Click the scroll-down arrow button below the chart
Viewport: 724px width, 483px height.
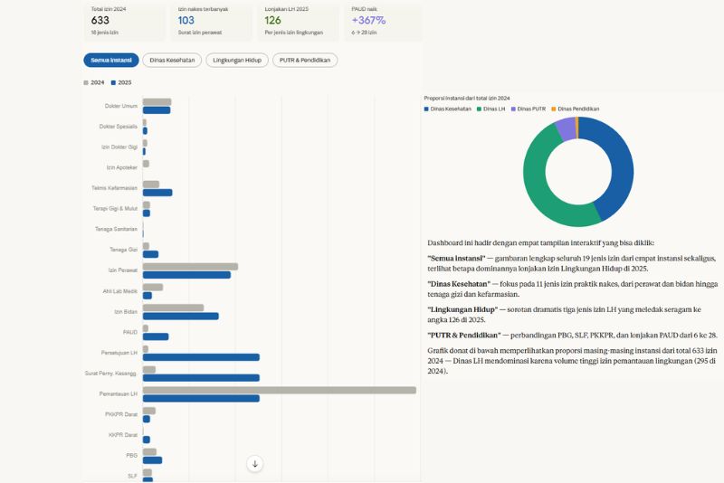click(x=255, y=464)
